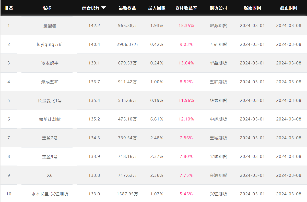Select the 15.35% cumulative return value
The image size is (307, 202).
click(x=186, y=25)
